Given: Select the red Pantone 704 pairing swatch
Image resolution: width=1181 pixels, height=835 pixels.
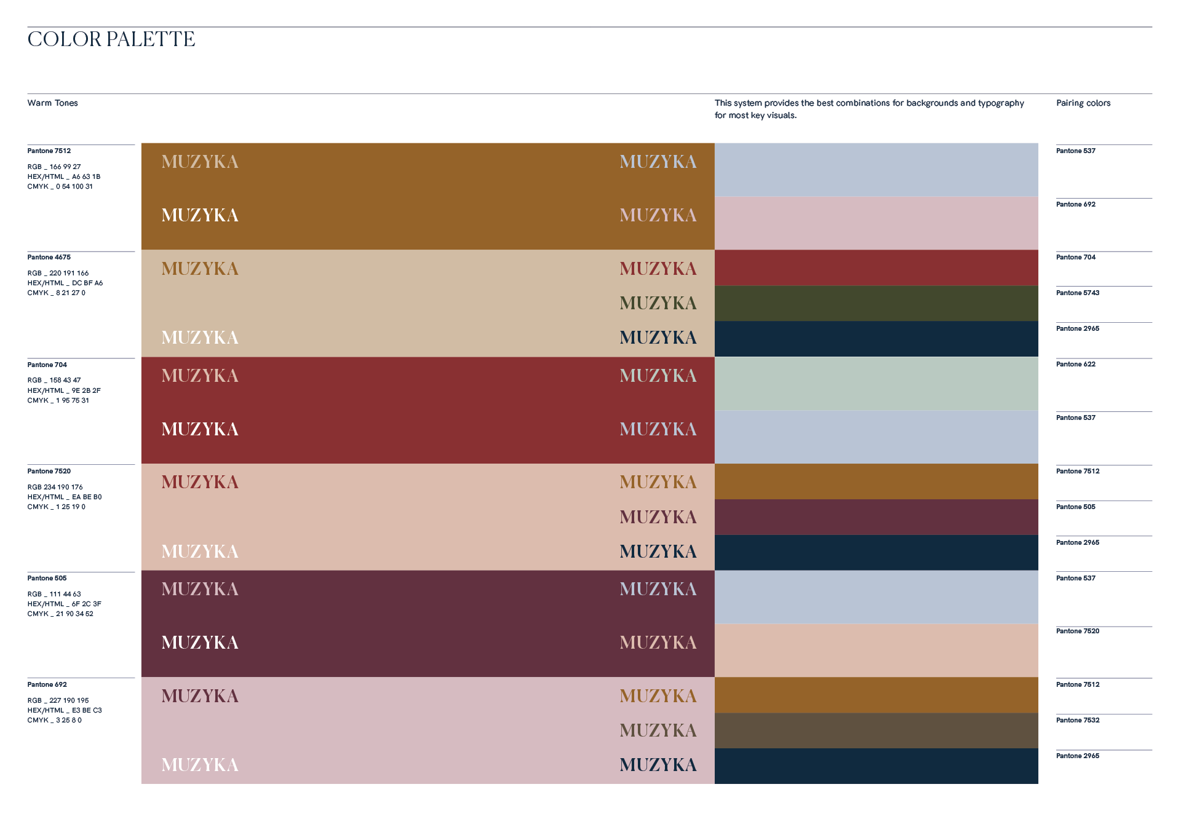Looking at the screenshot, I should pos(876,267).
